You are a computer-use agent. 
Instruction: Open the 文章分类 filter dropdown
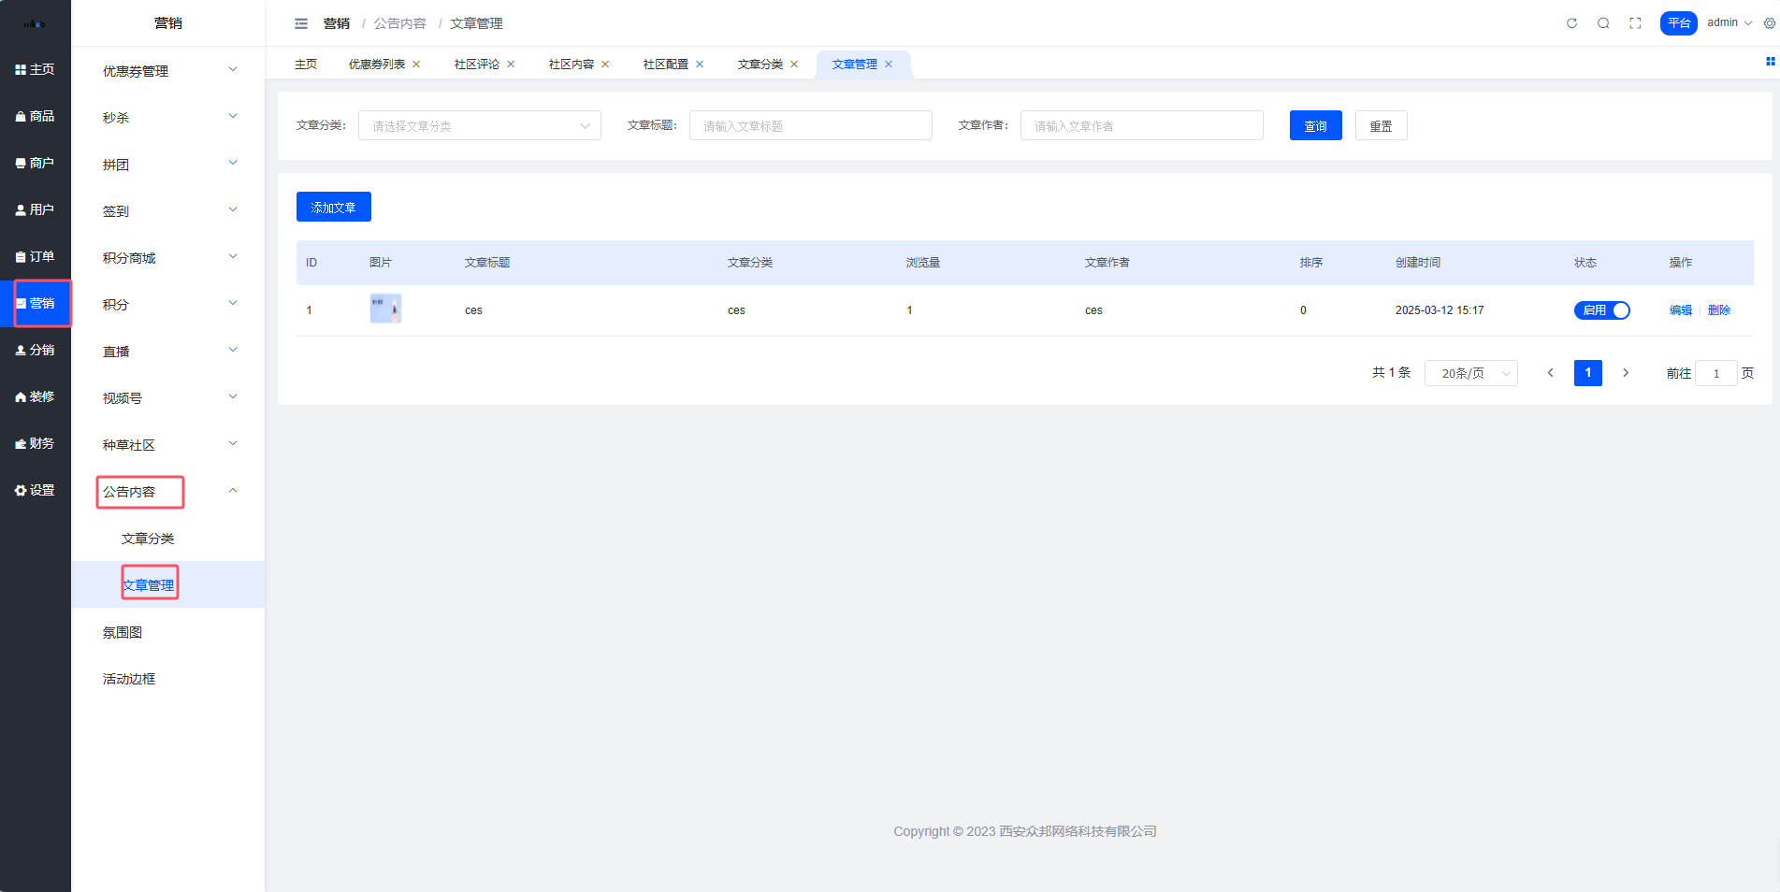pyautogui.click(x=479, y=126)
